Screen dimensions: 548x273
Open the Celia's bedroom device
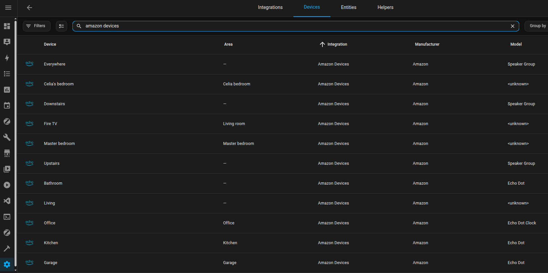coord(59,84)
